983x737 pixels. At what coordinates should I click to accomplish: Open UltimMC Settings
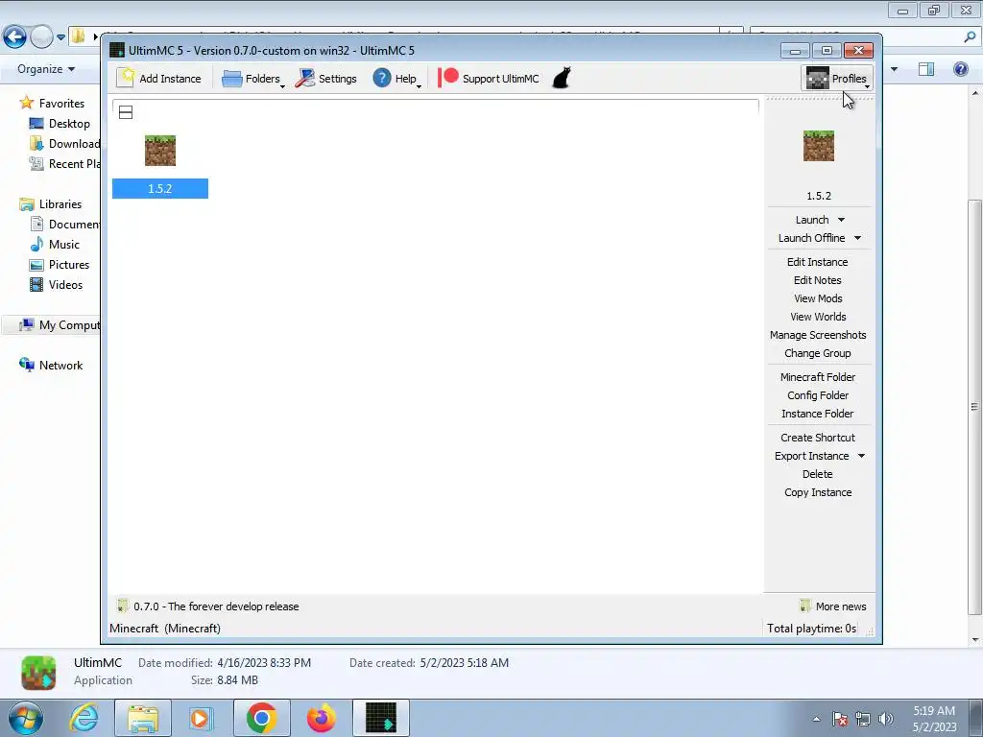tap(326, 79)
